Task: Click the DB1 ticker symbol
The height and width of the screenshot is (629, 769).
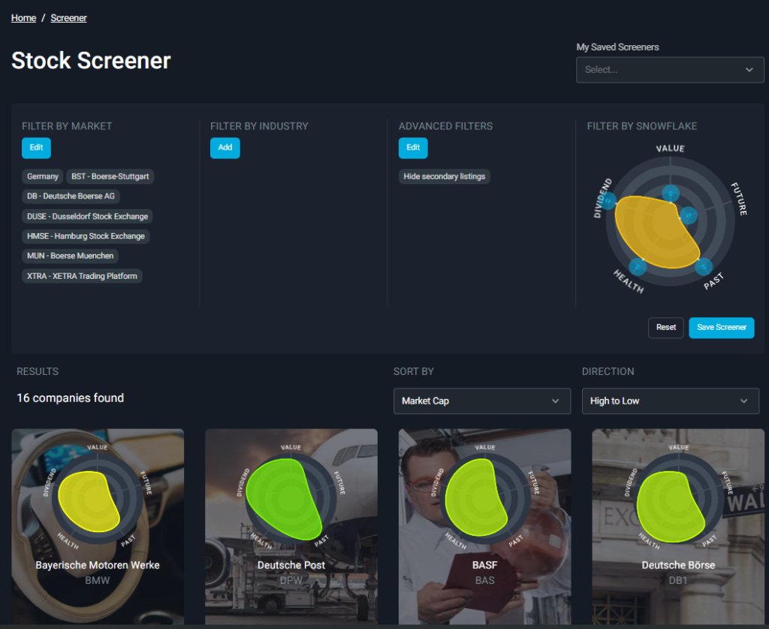Action: [678, 581]
